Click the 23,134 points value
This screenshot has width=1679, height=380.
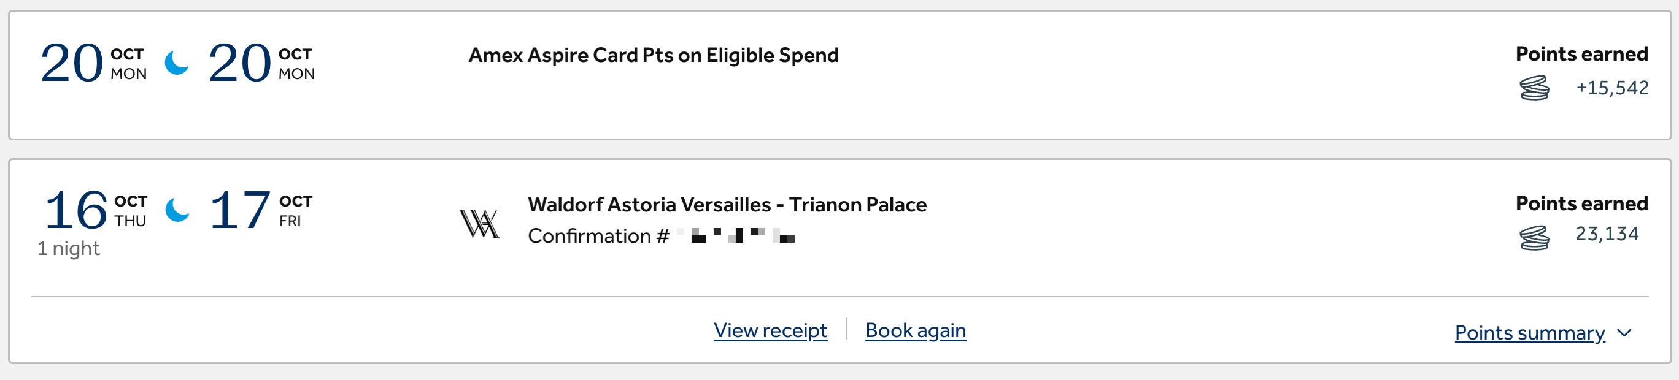1607,234
